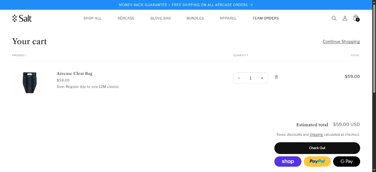Increase quantity with plus button
This screenshot has height=172, width=376.
[262, 78]
